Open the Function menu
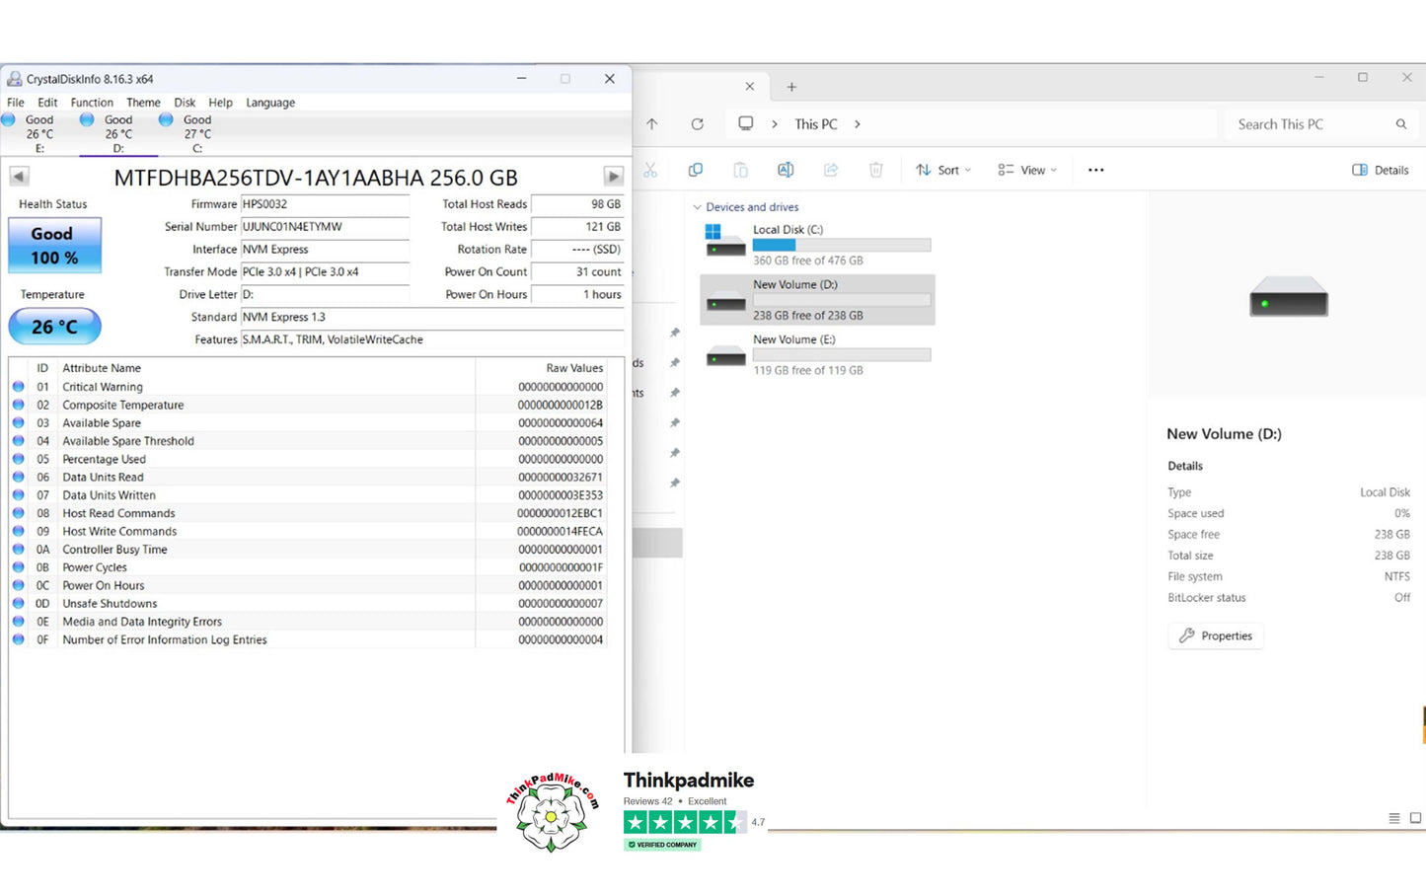Viewport: 1426px width, 896px height. [92, 103]
